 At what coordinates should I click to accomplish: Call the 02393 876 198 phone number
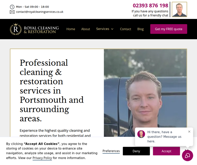click(151, 6)
